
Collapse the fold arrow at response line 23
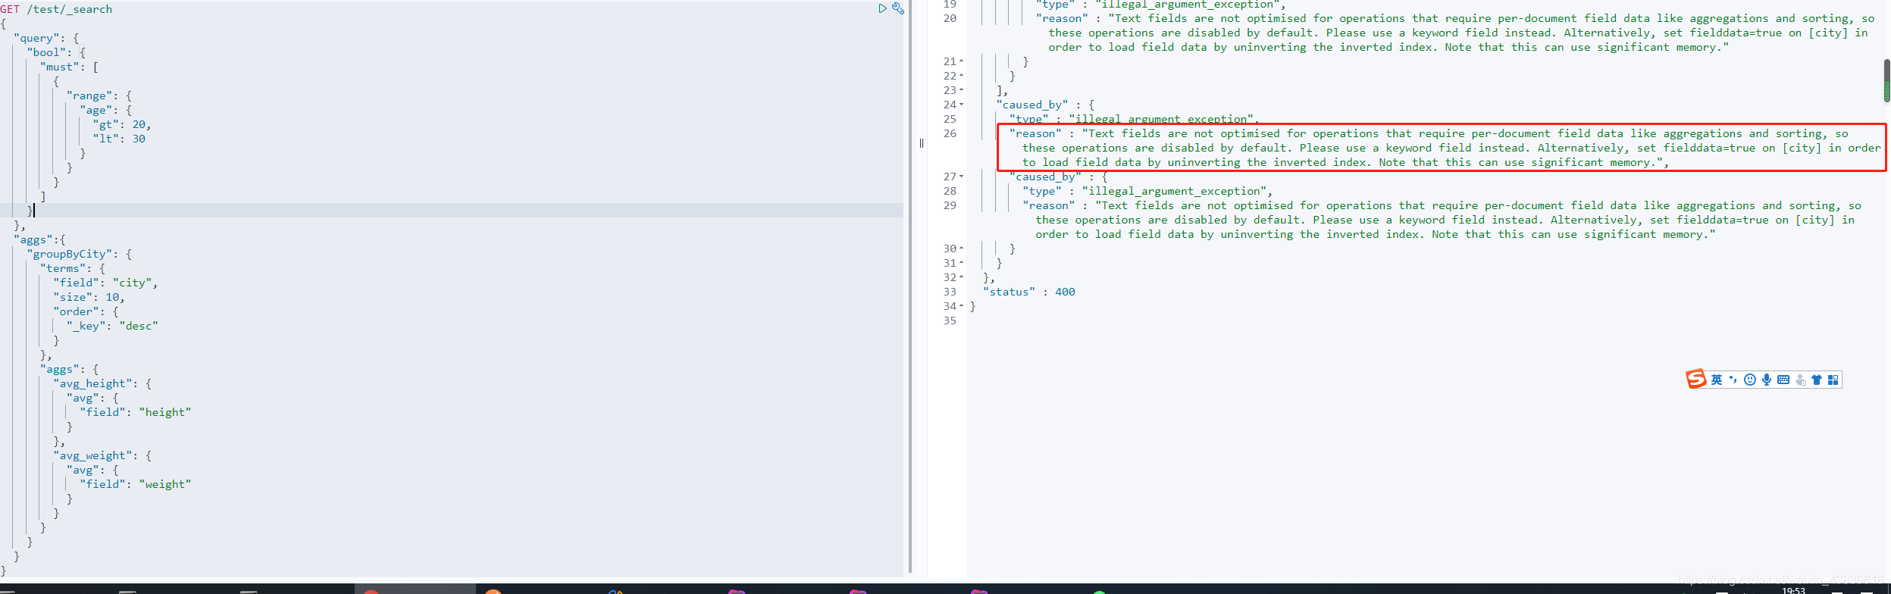(x=962, y=90)
